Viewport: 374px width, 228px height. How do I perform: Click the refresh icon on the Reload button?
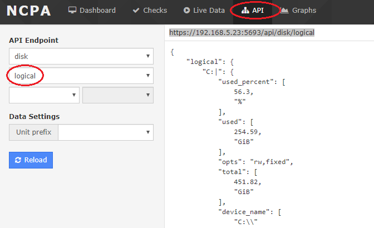(x=18, y=160)
